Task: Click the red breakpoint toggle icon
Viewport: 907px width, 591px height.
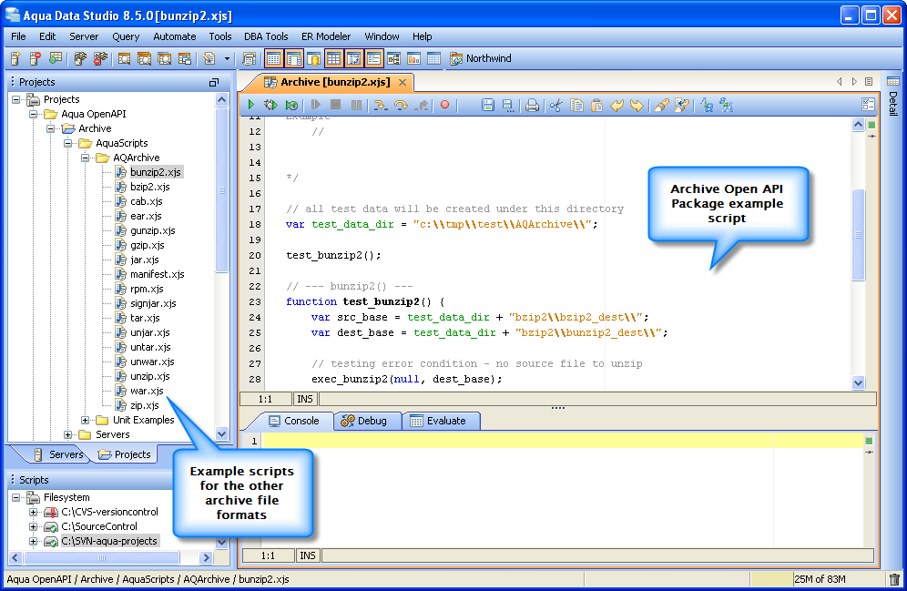Action: pos(445,106)
